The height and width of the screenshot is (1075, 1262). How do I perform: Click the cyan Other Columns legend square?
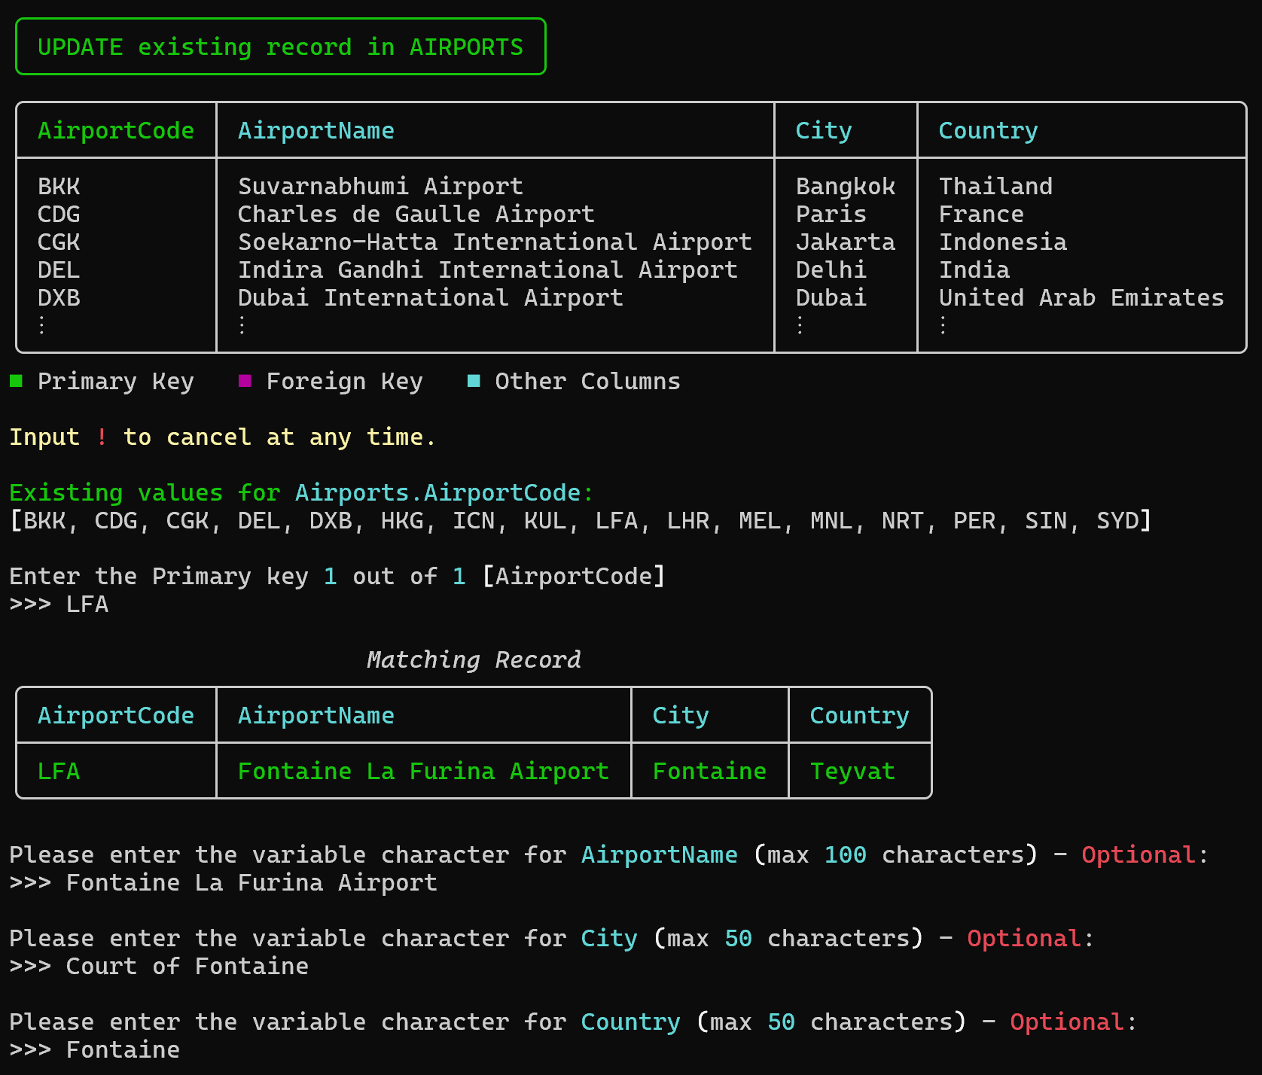(x=474, y=381)
